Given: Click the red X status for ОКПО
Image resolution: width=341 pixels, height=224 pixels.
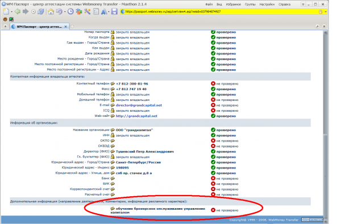Looking at the screenshot, I should point(213,141).
